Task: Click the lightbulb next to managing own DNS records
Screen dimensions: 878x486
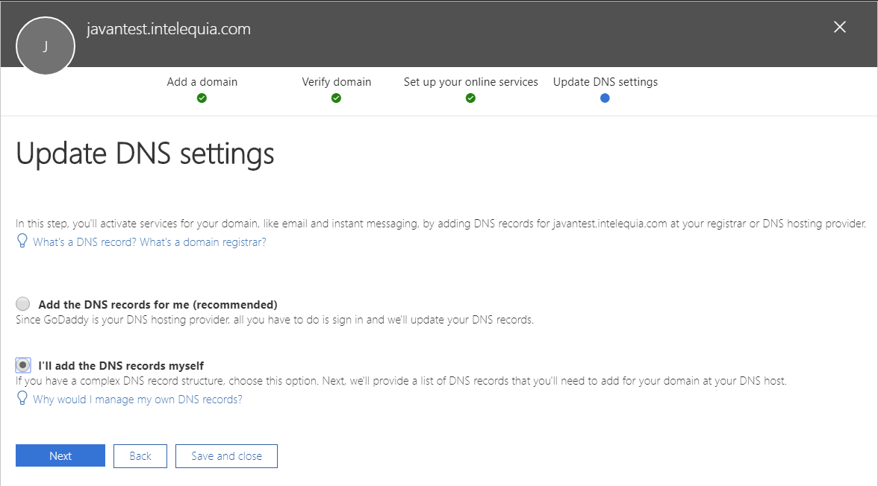Action: coord(22,400)
